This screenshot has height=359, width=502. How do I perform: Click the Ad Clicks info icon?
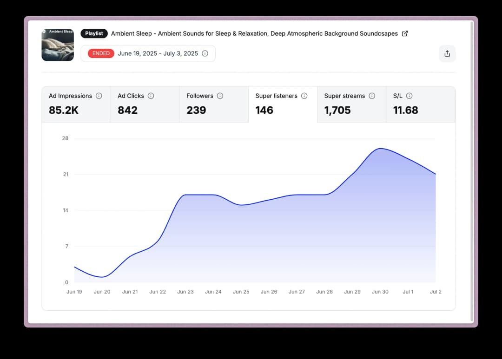[x=151, y=96]
